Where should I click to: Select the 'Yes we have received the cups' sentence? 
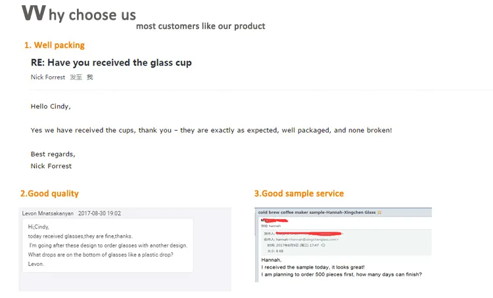tap(211, 131)
